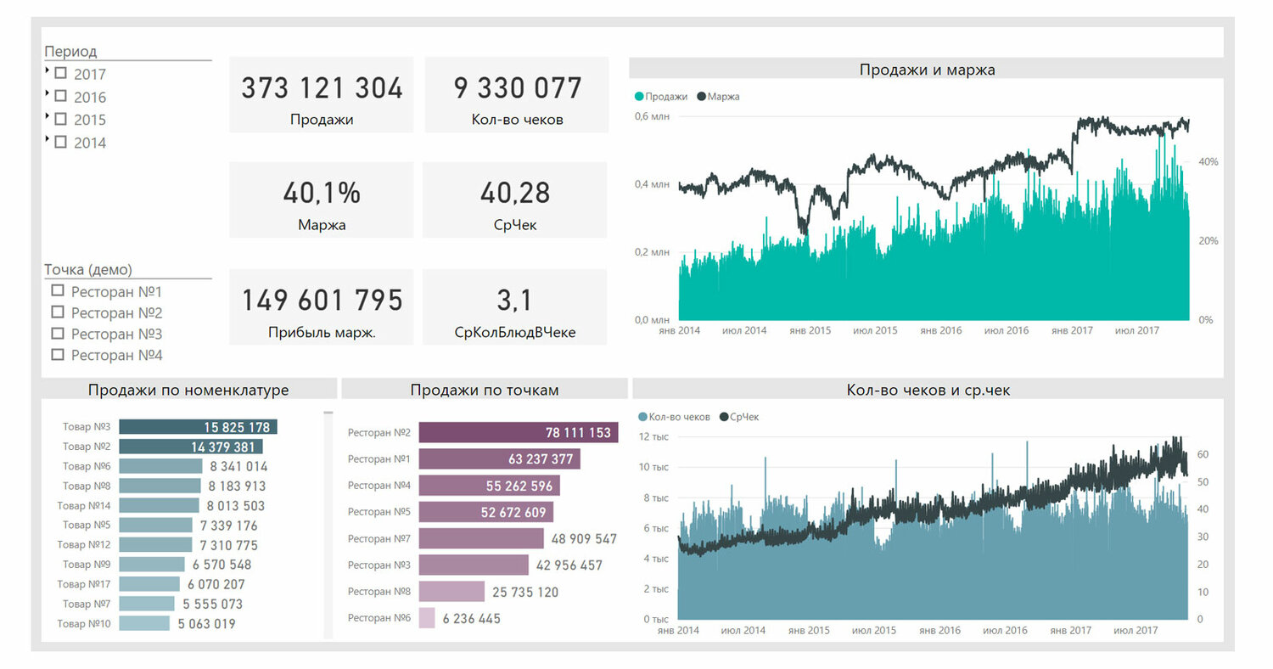
Task: Click the Кол-во чеков legend marker
Action: click(642, 417)
